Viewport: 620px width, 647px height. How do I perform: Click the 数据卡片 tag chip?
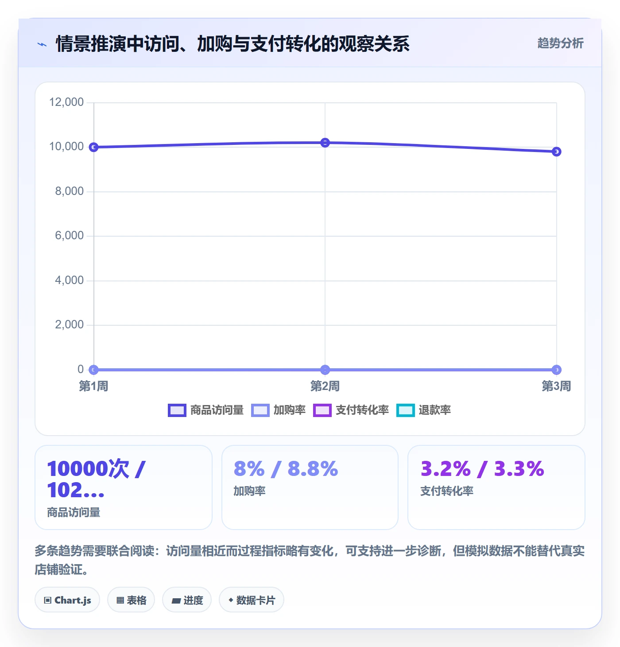tap(252, 600)
